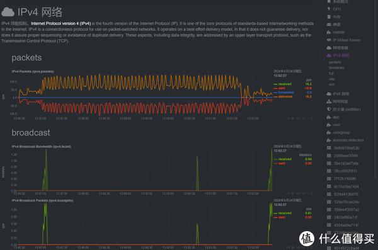Jump to tcp subsection in sidebar

(x=331, y=73)
